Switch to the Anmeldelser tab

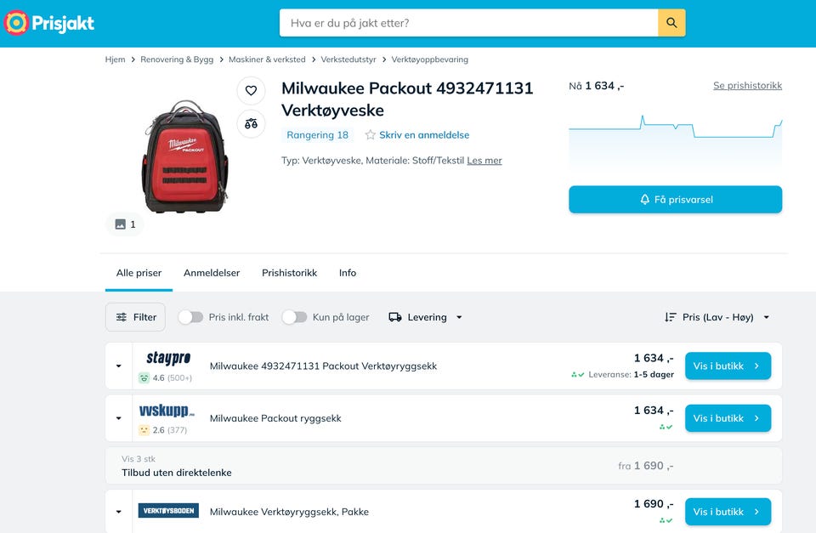click(212, 273)
